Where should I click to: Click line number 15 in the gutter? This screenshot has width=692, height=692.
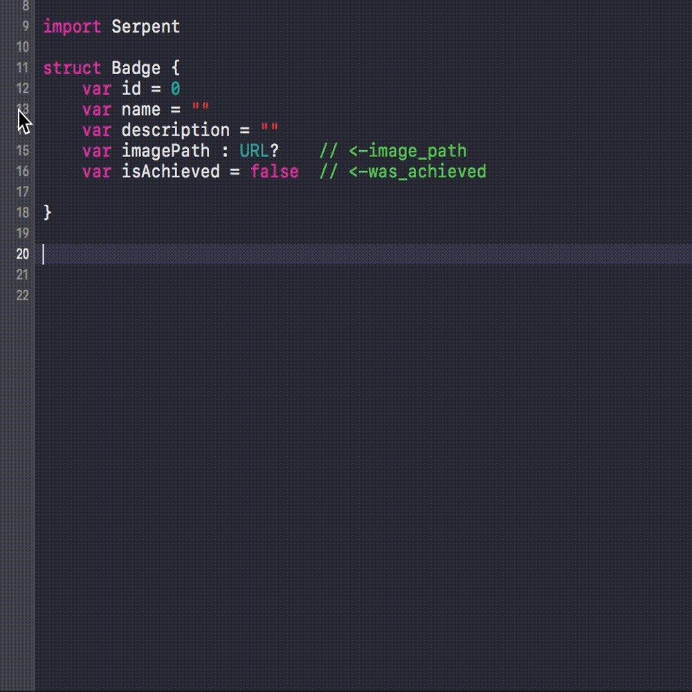tap(23, 151)
